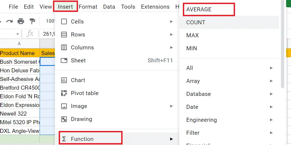
Task: Select the Newell 322 cell
Action: click(x=20, y=113)
